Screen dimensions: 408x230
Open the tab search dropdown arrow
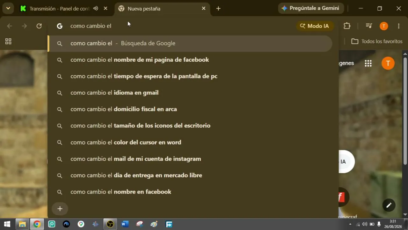click(x=8, y=8)
